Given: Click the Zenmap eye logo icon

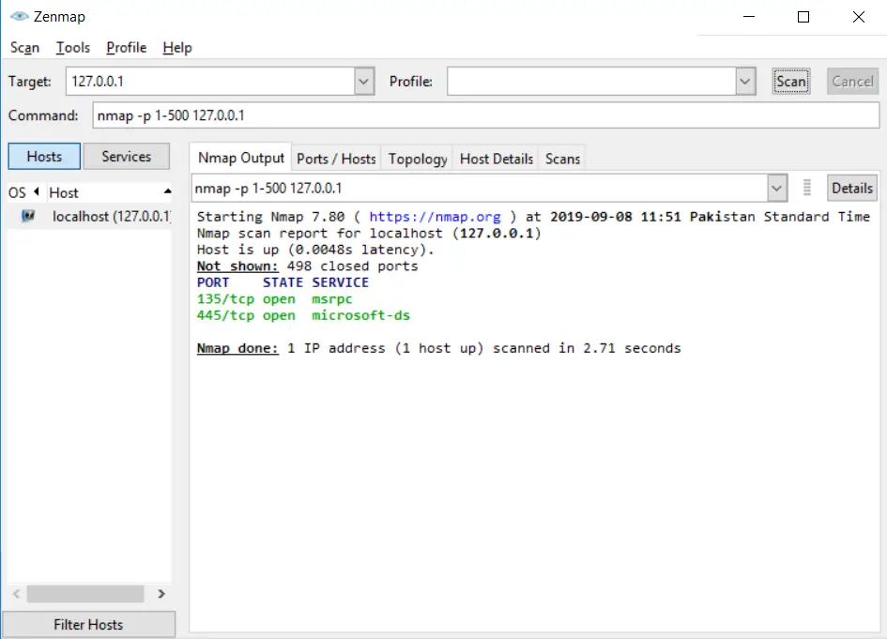Looking at the screenshot, I should point(19,16).
